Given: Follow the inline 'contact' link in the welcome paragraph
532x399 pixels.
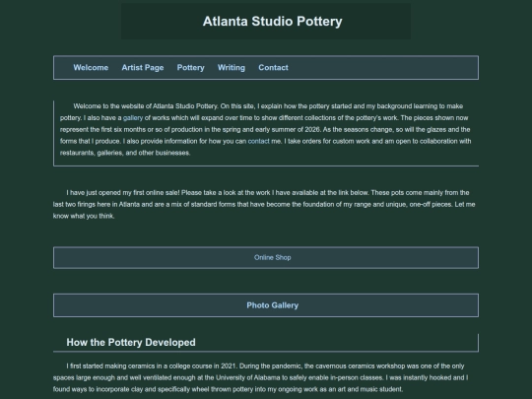Looking at the screenshot, I should click(259, 141).
